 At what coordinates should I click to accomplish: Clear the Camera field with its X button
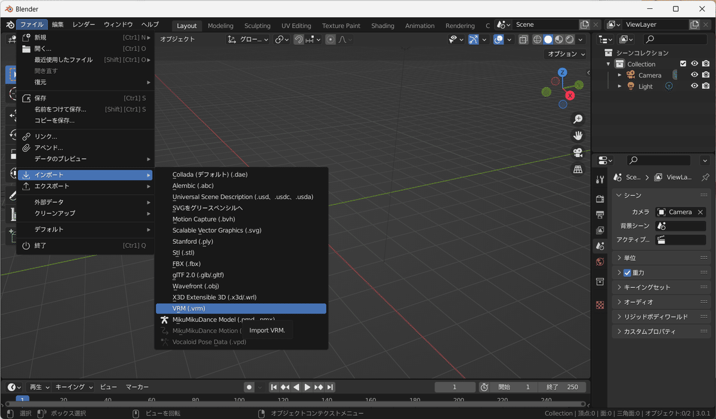pos(700,212)
